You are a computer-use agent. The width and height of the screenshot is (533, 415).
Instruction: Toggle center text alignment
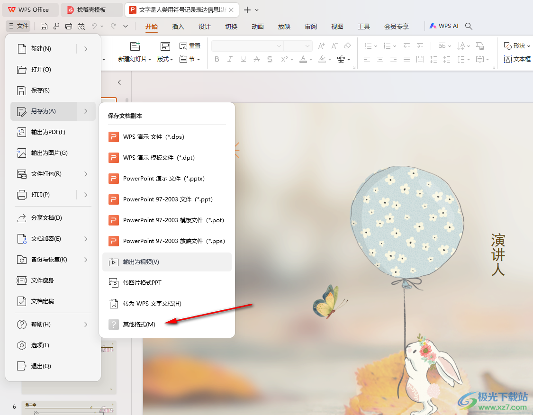pos(380,60)
